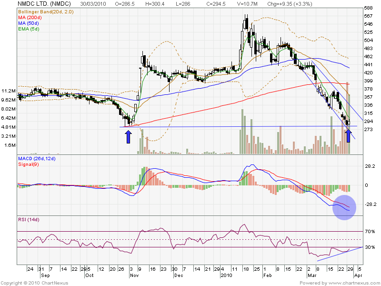Viewport: 381px width, 286px height.
Task: Click the NMDC LTD. (NMDC) chart title
Action: coord(40,3)
